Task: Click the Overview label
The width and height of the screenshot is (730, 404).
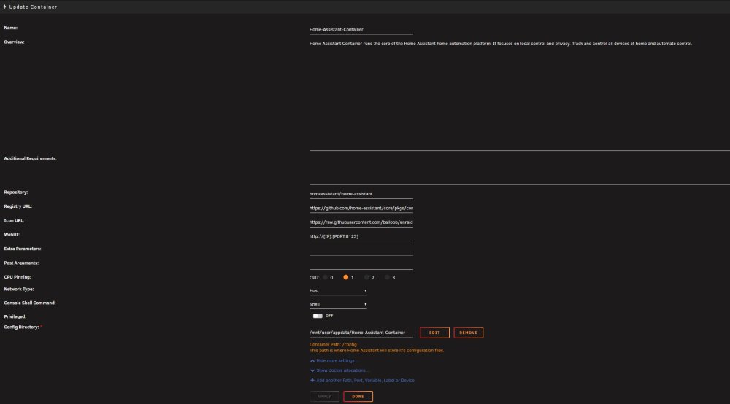Action: (14, 42)
